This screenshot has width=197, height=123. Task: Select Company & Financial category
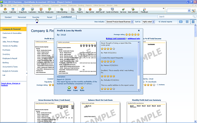[x=13, y=29]
